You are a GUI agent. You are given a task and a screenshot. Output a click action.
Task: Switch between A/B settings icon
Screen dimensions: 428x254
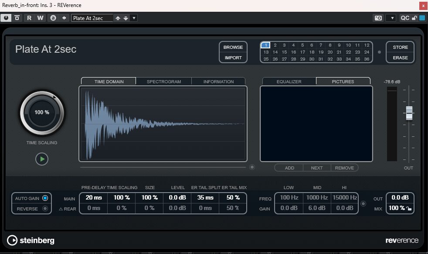[53, 18]
